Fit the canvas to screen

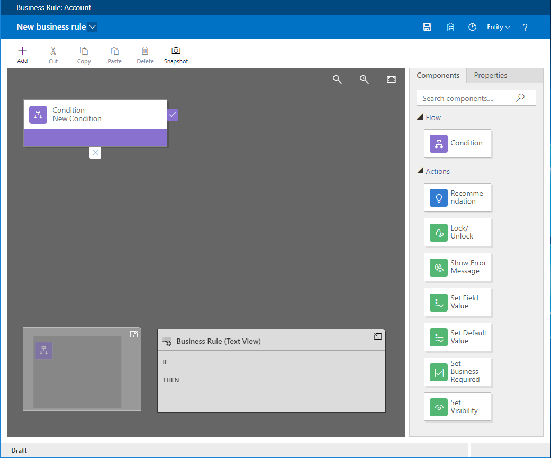click(391, 79)
